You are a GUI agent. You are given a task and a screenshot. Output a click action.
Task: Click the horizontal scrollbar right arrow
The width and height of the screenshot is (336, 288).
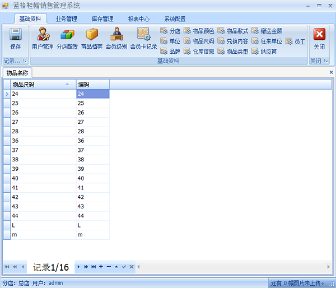(329, 267)
